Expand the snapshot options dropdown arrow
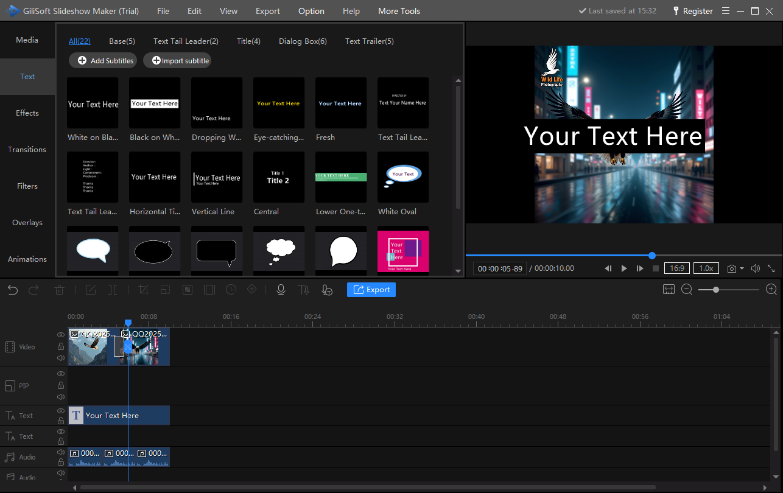The height and width of the screenshot is (493, 783). pos(742,268)
